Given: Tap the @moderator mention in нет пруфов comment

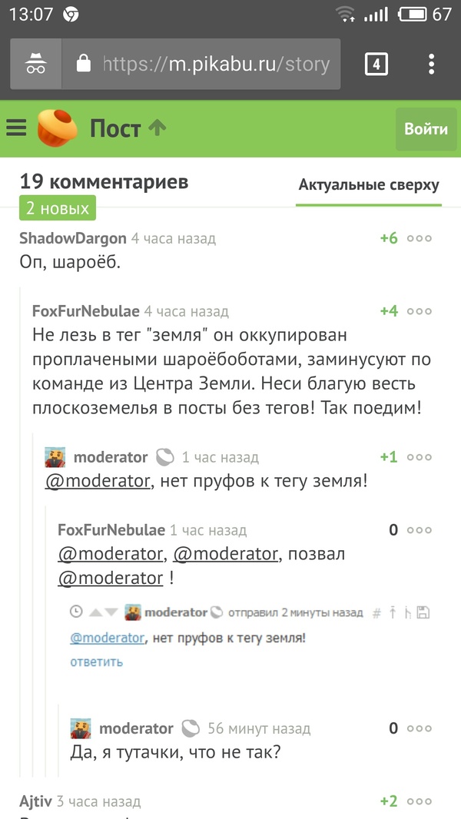Looking at the screenshot, I should click(97, 482).
